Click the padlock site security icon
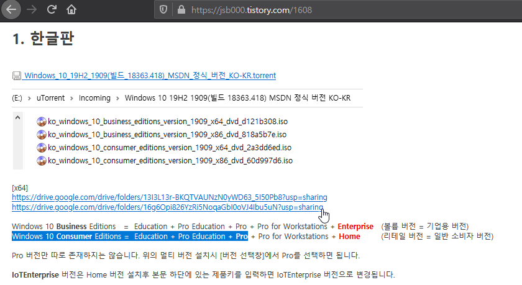The height and width of the screenshot is (285, 522). pyautogui.click(x=181, y=10)
